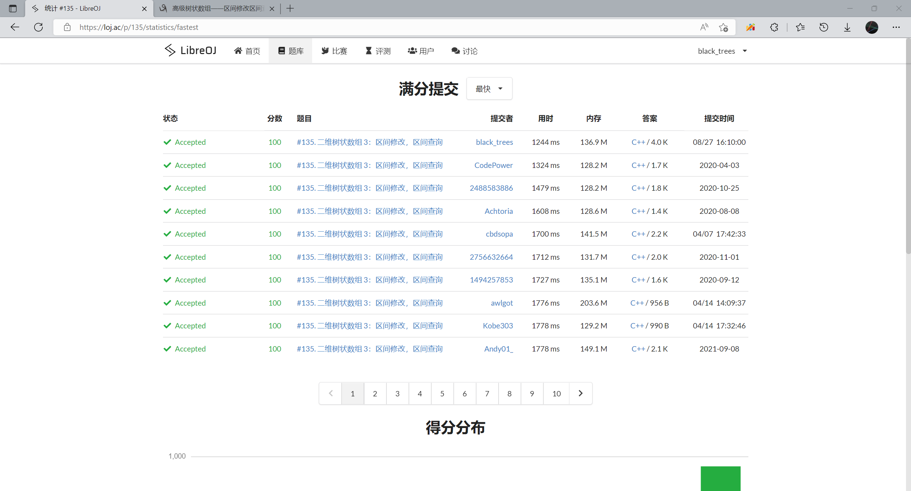911x491 pixels.
Task: Go to pagination page 8
Action: (x=510, y=393)
